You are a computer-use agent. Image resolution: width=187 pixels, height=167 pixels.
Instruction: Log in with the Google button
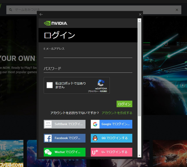tap(112, 124)
